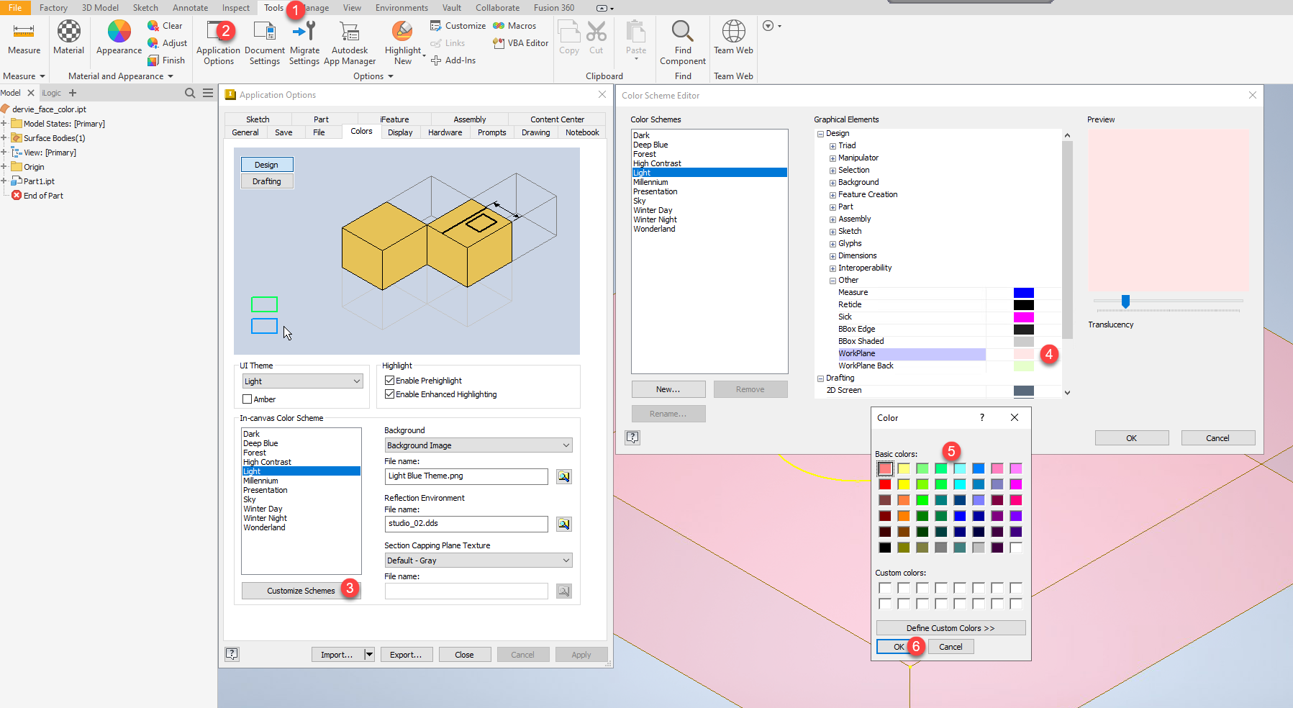Image resolution: width=1293 pixels, height=708 pixels.
Task: Click the Background File name field
Action: click(x=466, y=476)
